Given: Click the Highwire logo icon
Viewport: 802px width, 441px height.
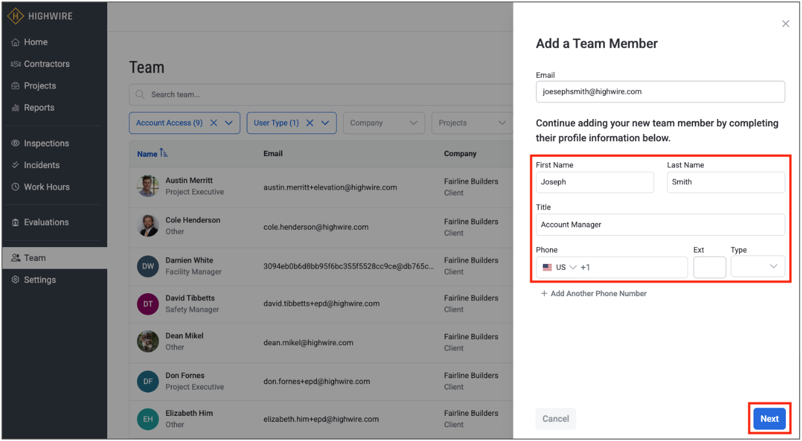Looking at the screenshot, I should [16, 16].
